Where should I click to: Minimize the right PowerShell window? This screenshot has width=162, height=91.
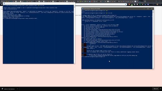pos(144,9)
